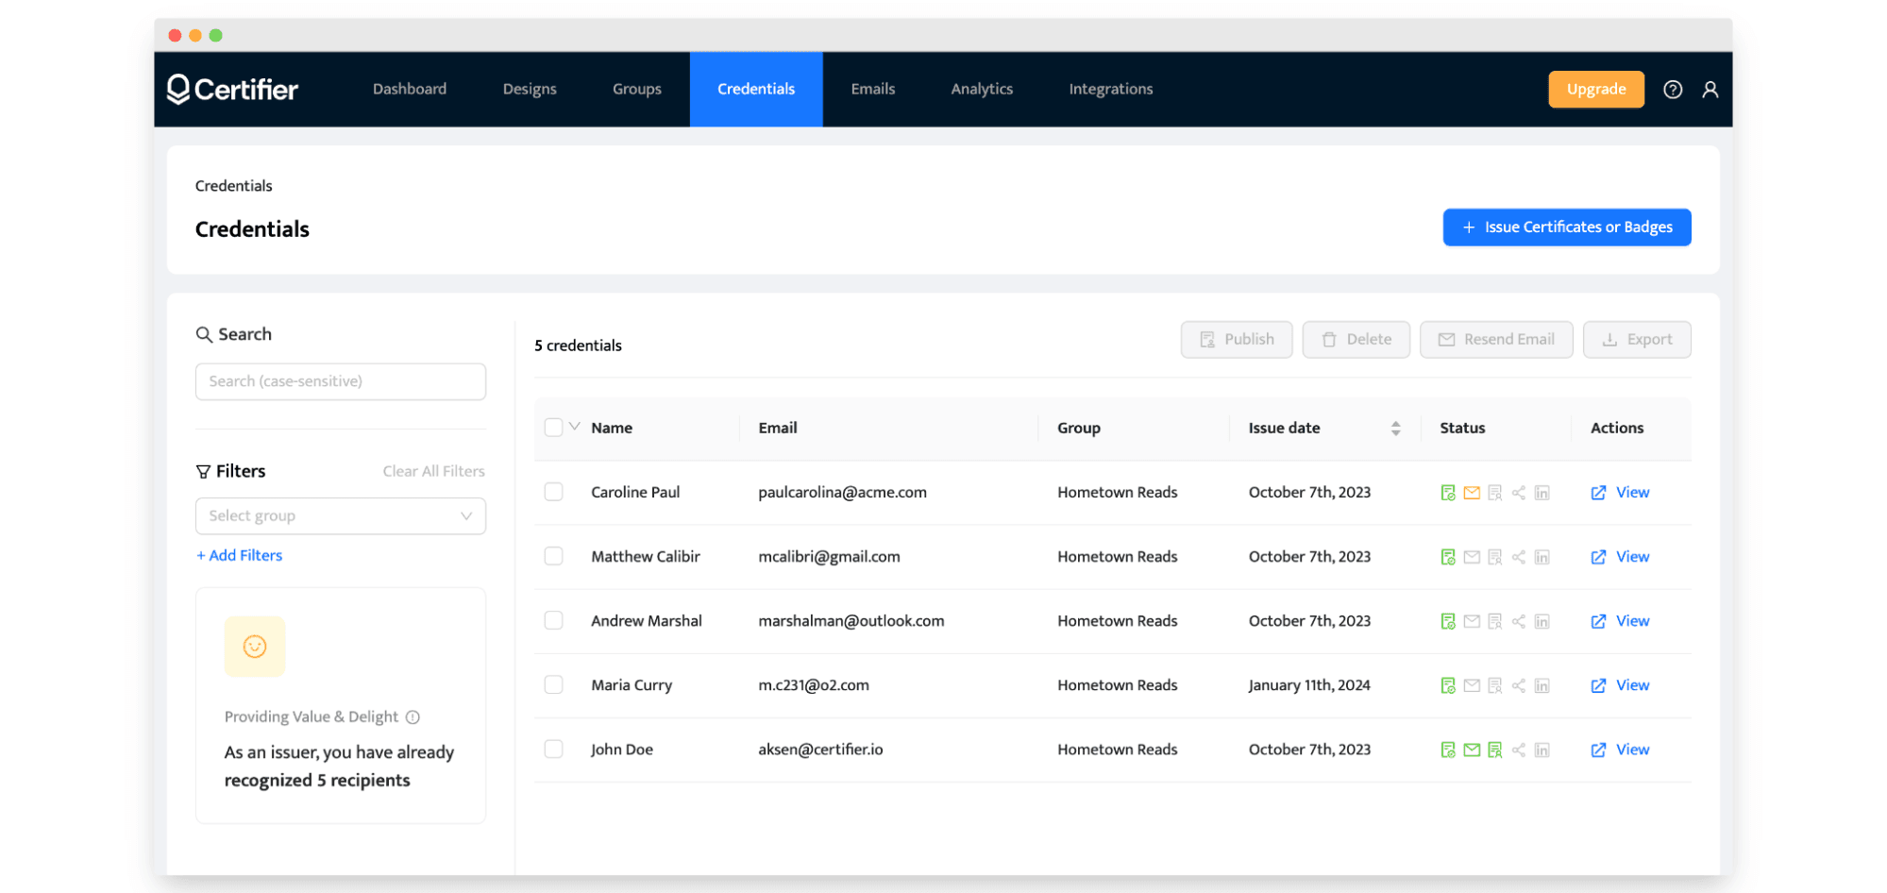Open the Emails tab

click(x=873, y=89)
